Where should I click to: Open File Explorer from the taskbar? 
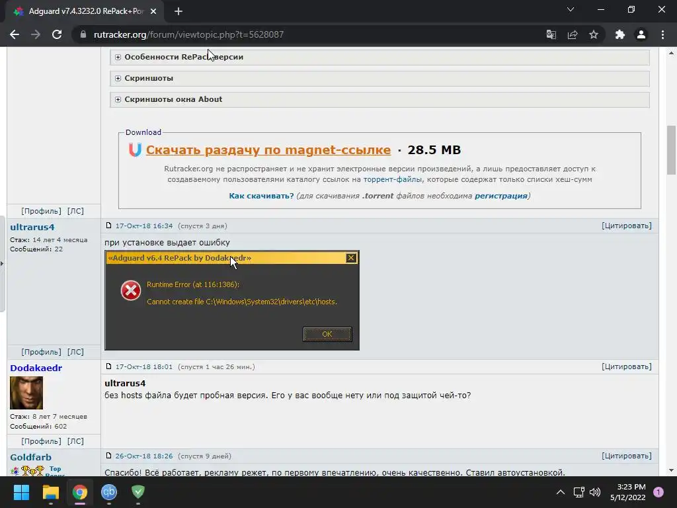pos(50,492)
